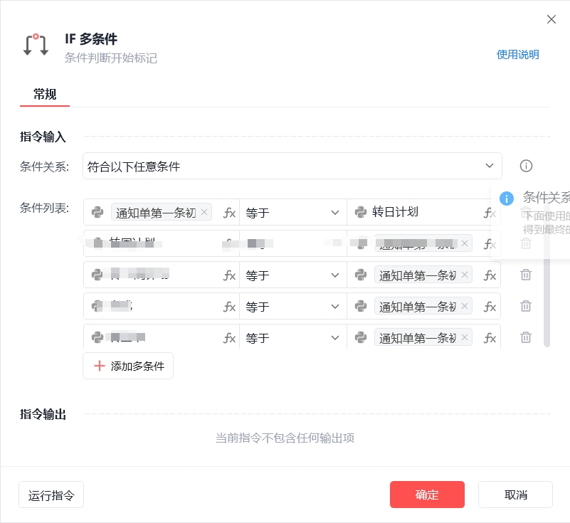The image size is (570, 523).
Task: Delete the third condition row via trash icon
Action: pos(526,275)
